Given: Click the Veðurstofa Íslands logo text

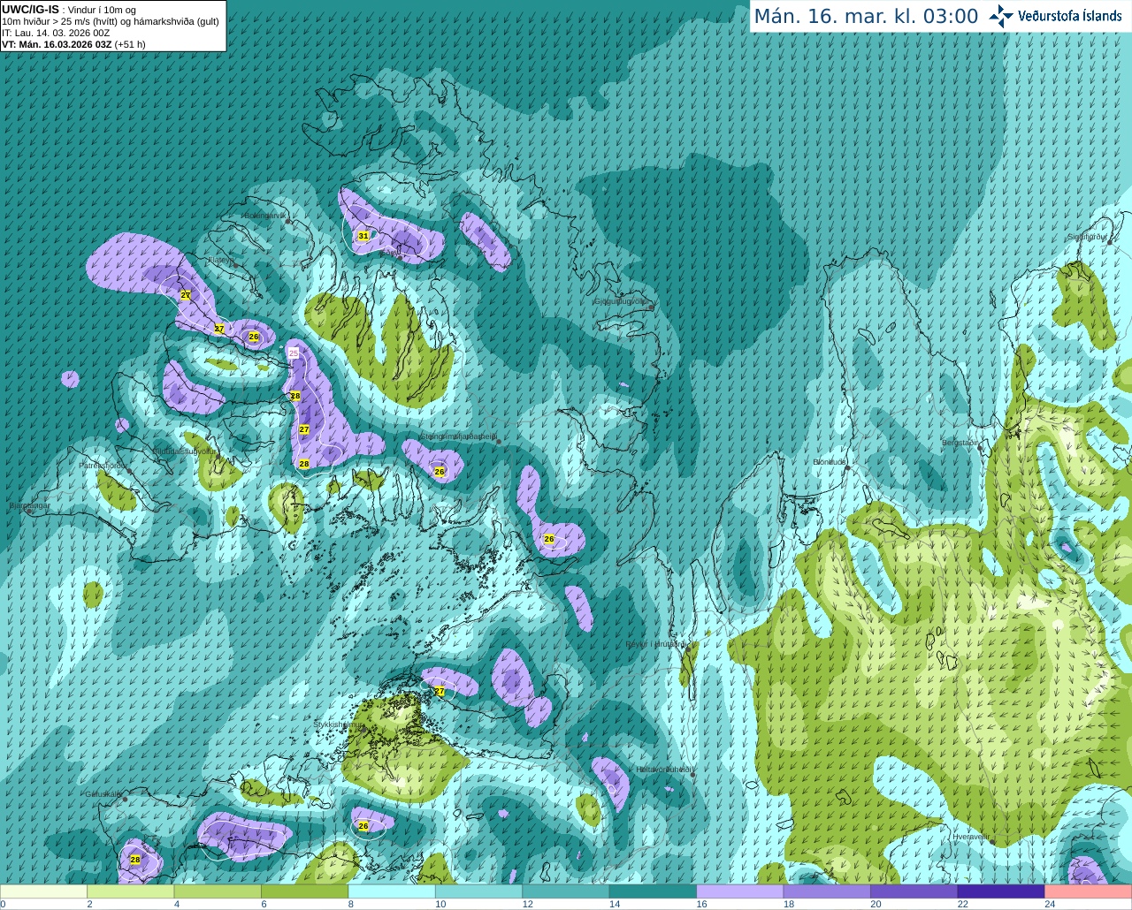Looking at the screenshot, I should [1069, 16].
